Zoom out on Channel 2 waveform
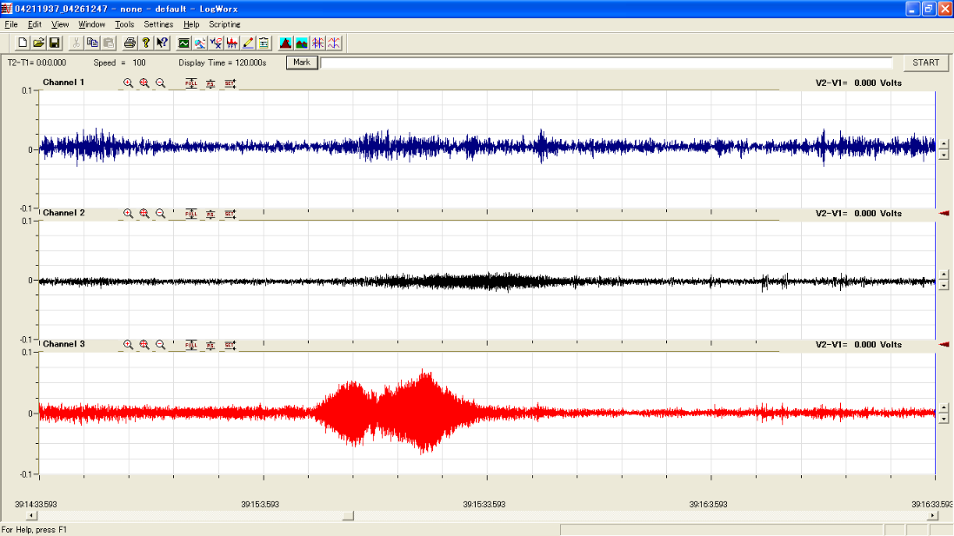 click(x=160, y=214)
